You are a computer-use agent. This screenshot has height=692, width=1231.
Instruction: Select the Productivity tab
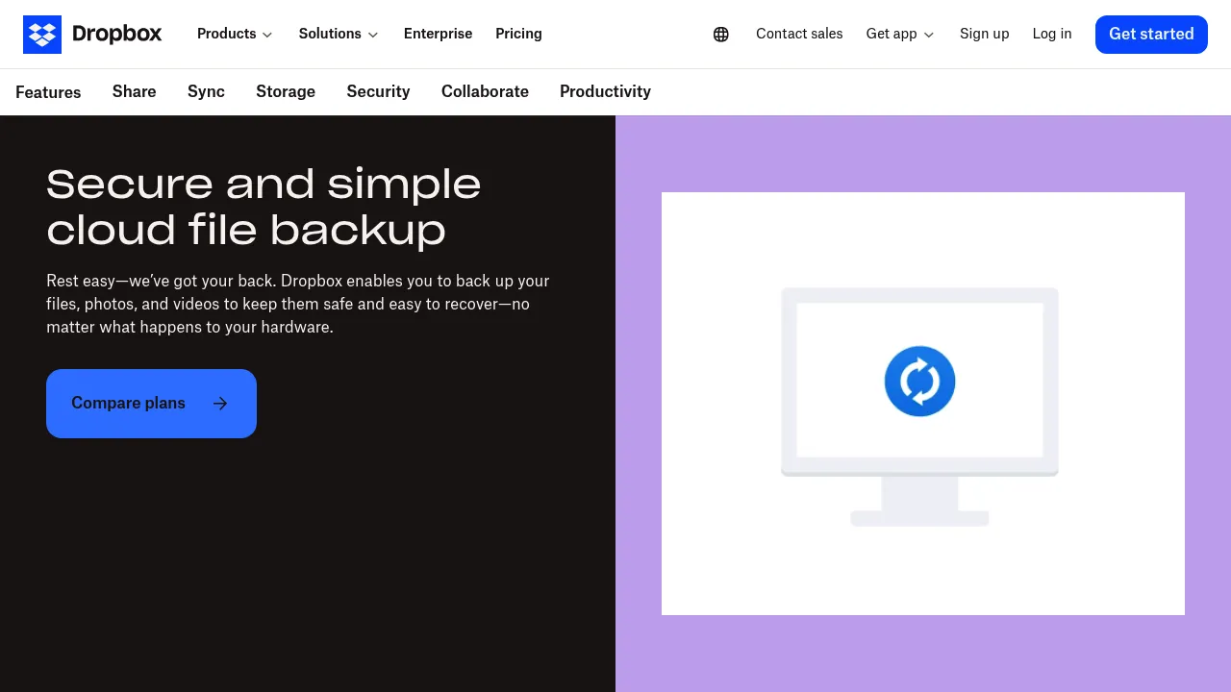(605, 91)
